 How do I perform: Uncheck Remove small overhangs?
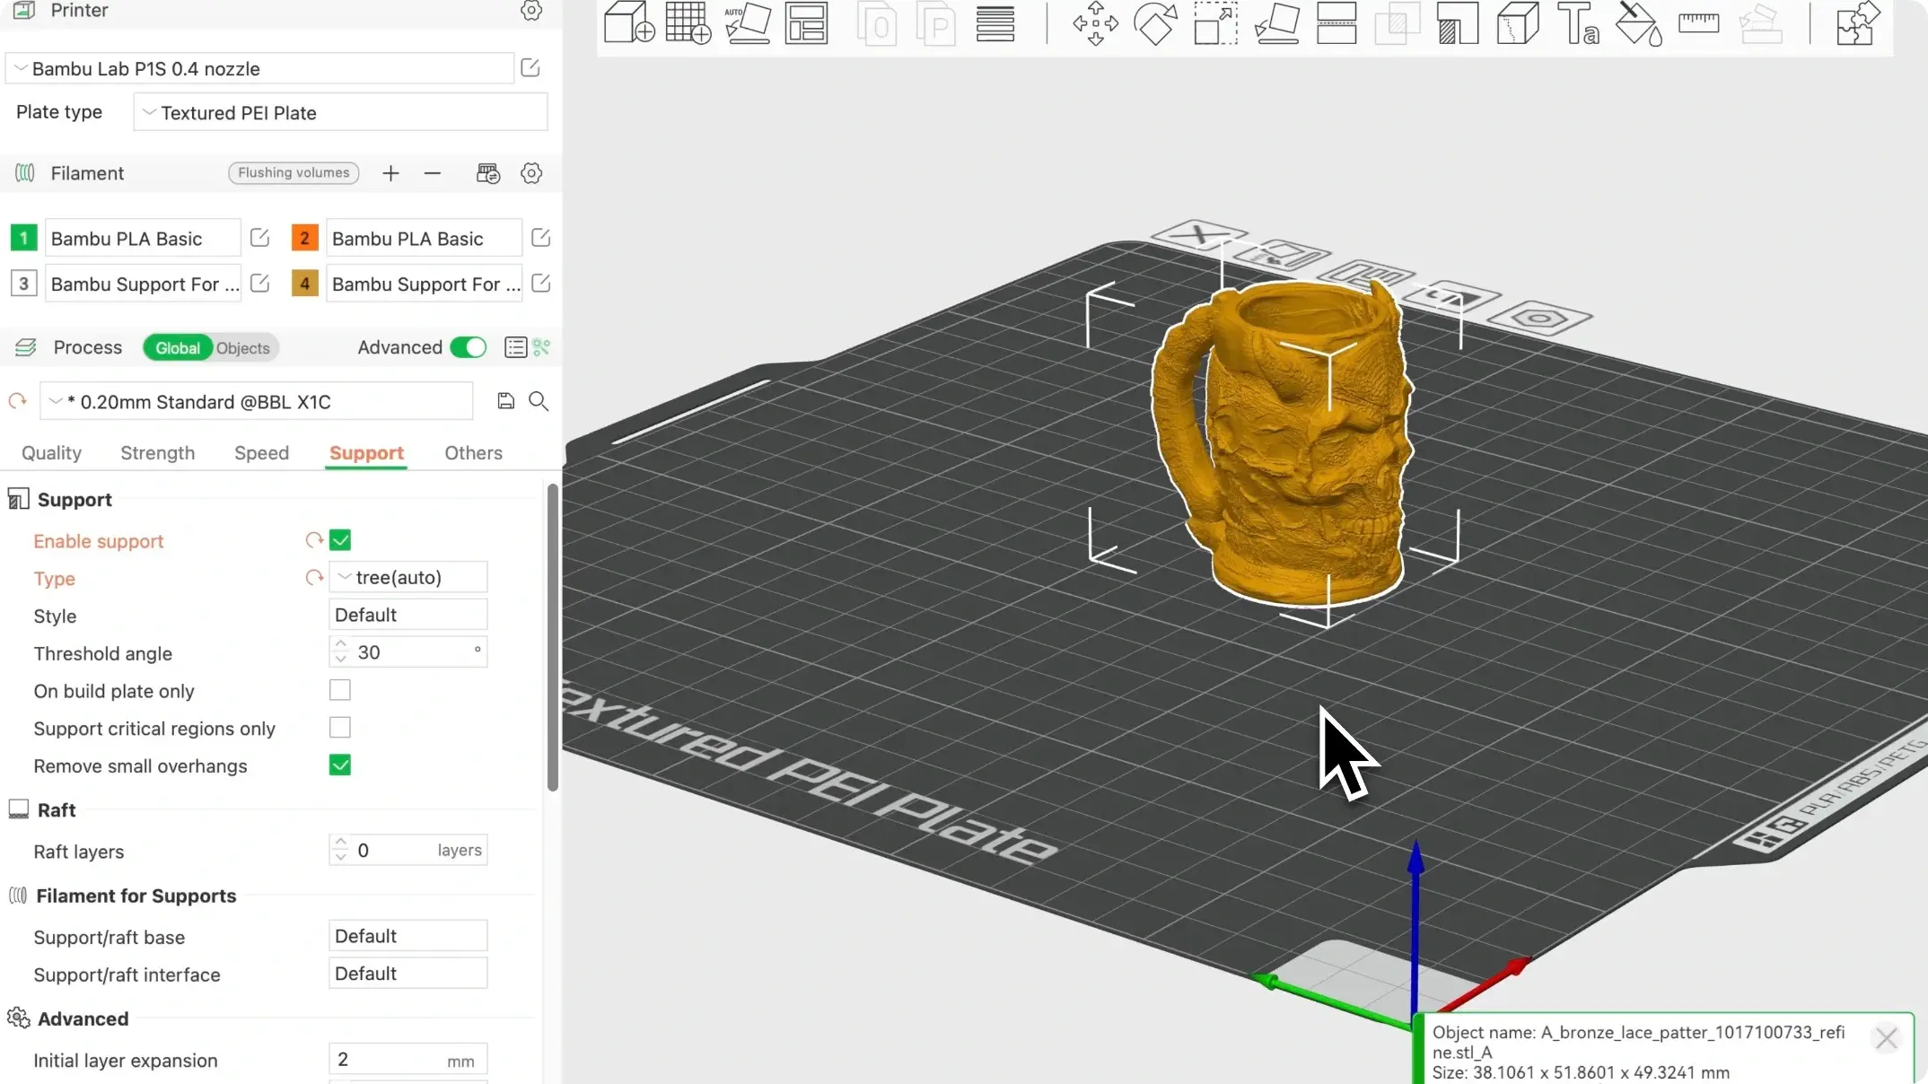coord(339,765)
